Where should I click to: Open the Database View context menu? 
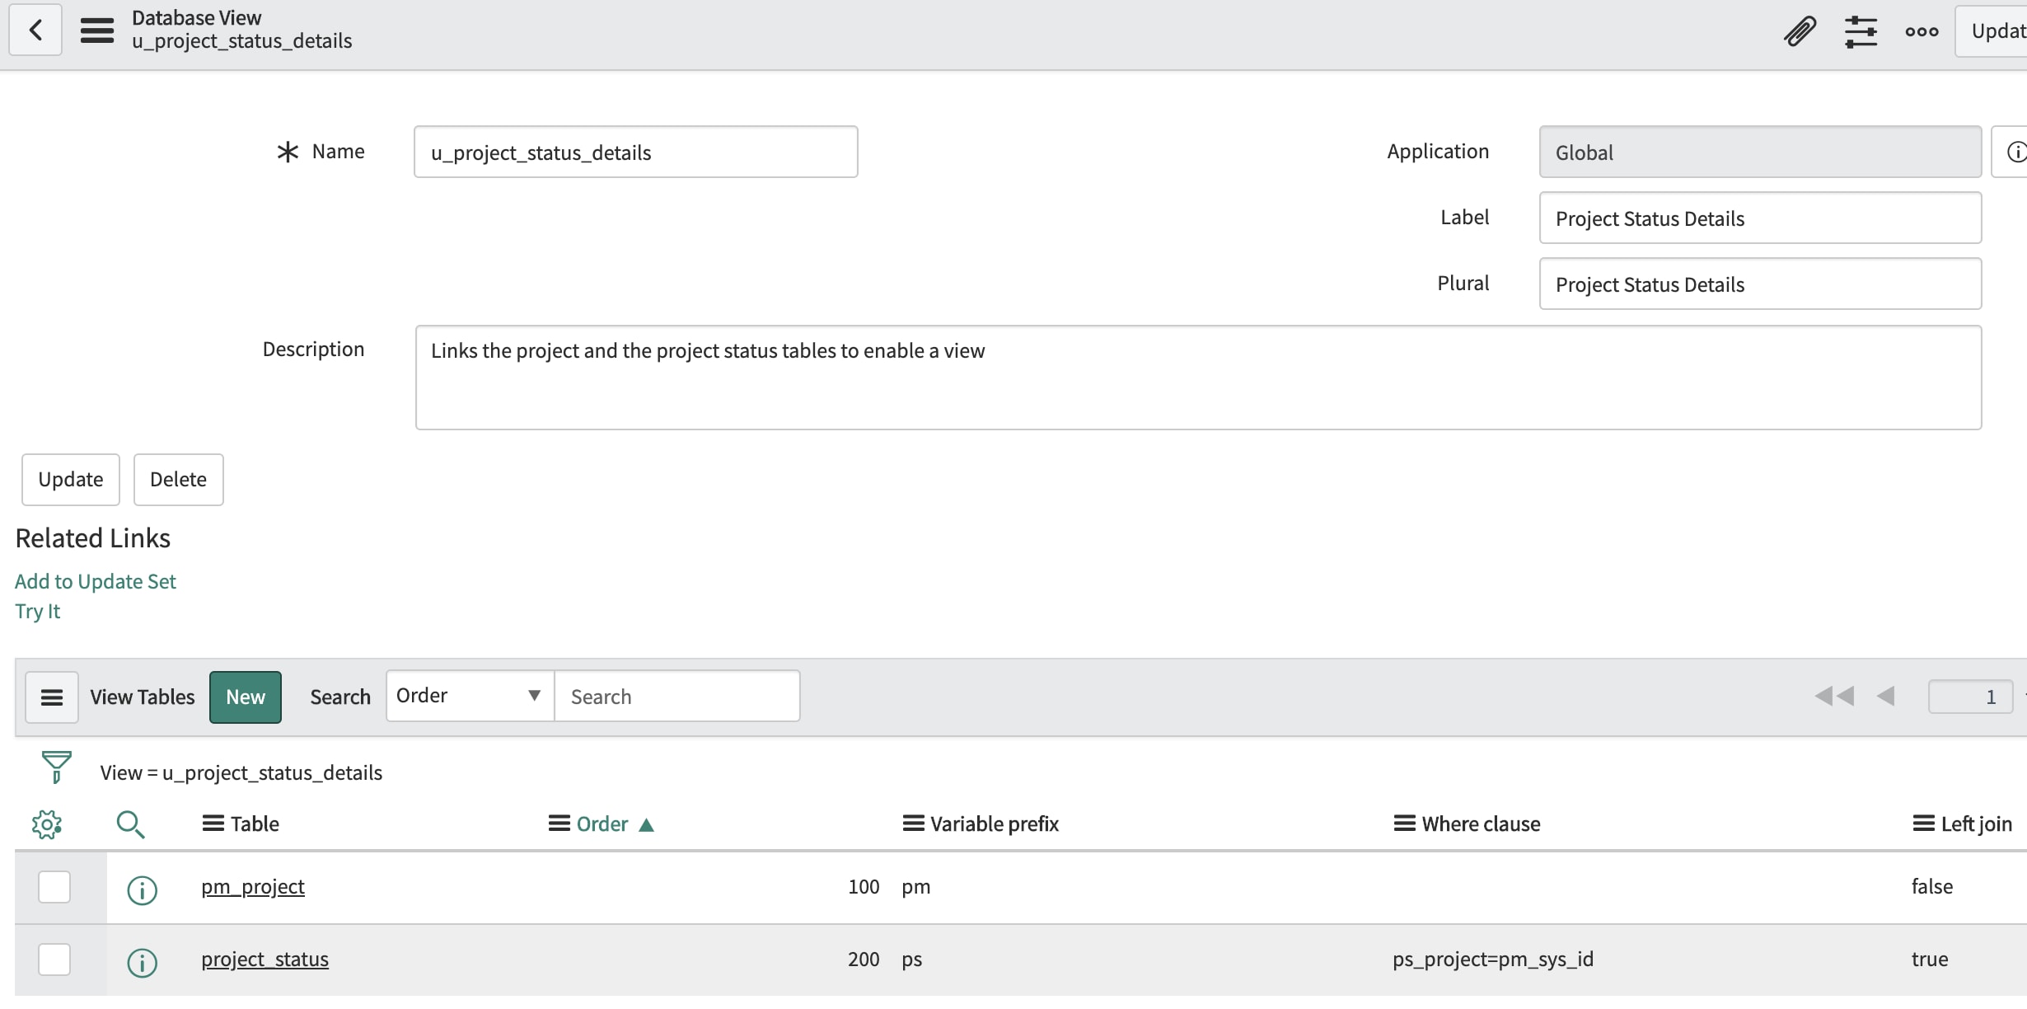click(96, 31)
